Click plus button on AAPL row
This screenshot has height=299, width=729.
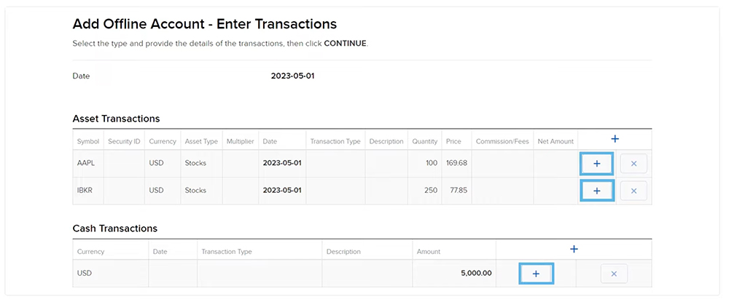[x=597, y=164]
